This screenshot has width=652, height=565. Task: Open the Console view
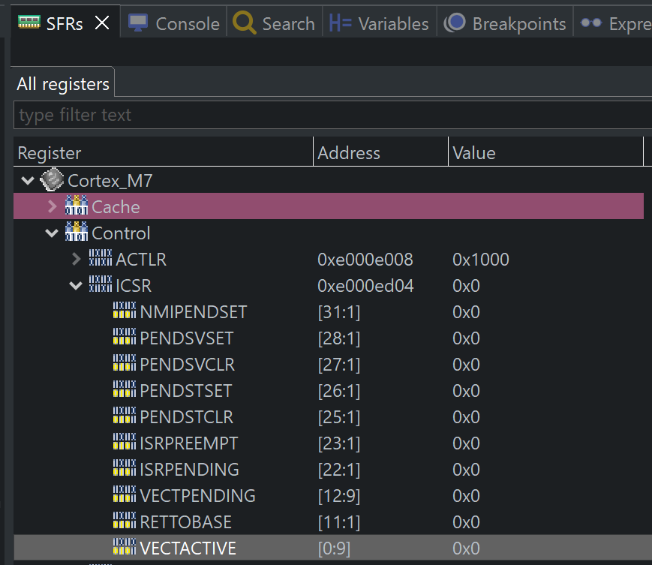173,23
